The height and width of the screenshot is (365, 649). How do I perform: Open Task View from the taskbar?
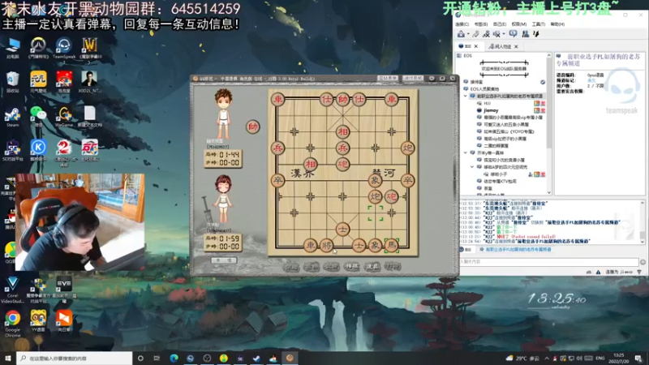157,358
